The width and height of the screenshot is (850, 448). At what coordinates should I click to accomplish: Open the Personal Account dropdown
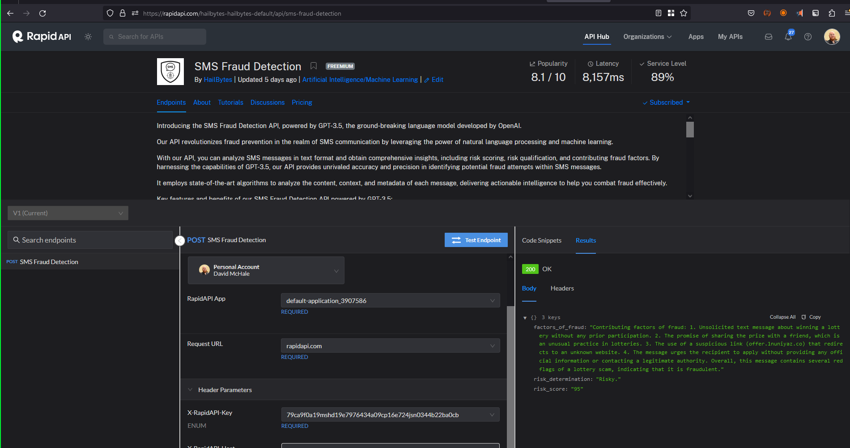(x=266, y=270)
